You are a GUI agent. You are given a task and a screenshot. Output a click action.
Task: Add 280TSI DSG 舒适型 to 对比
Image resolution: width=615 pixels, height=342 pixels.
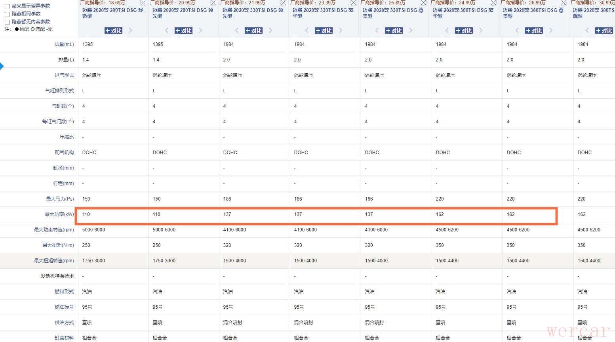click(113, 31)
